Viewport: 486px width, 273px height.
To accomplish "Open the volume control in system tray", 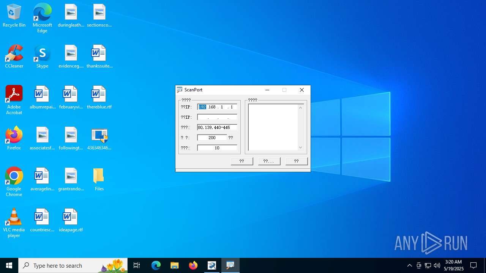I will (x=437, y=265).
